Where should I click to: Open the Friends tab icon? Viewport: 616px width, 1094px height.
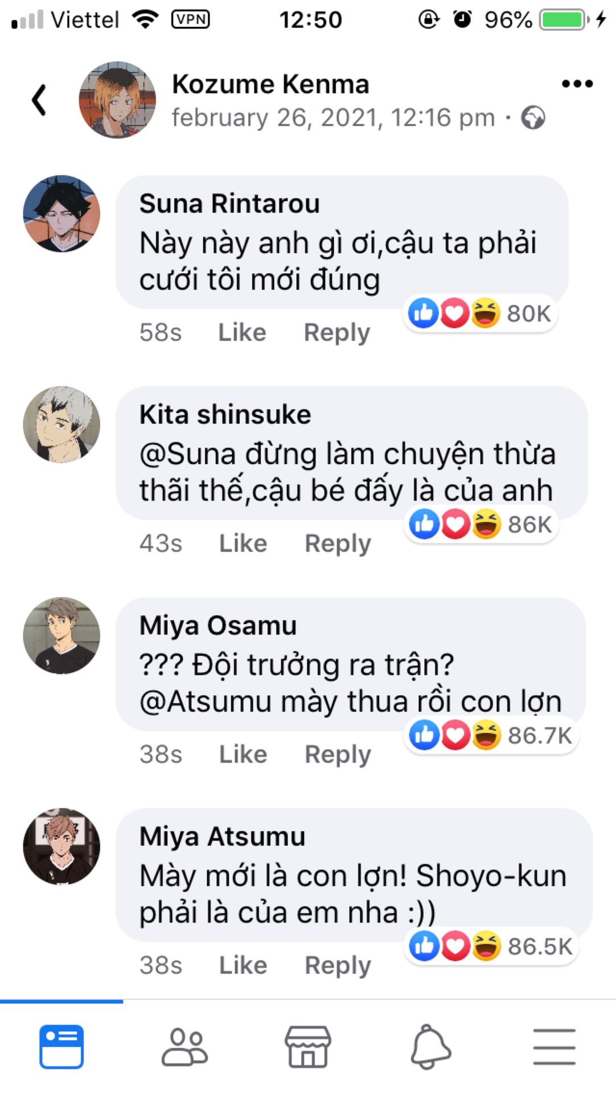184,1047
